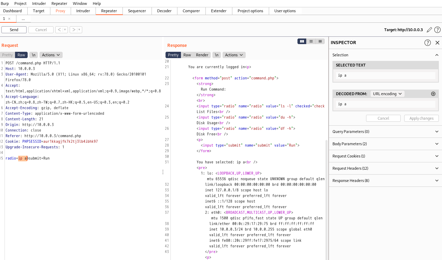Click the selected text field in Inspector
Image resolution: width=442 pixels, height=260 pixels.
385,75
